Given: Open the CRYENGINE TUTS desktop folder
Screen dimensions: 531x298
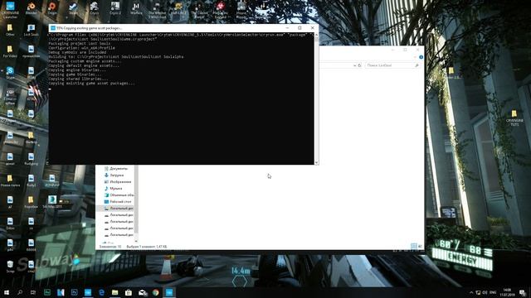Looking at the screenshot, I should (x=514, y=118).
